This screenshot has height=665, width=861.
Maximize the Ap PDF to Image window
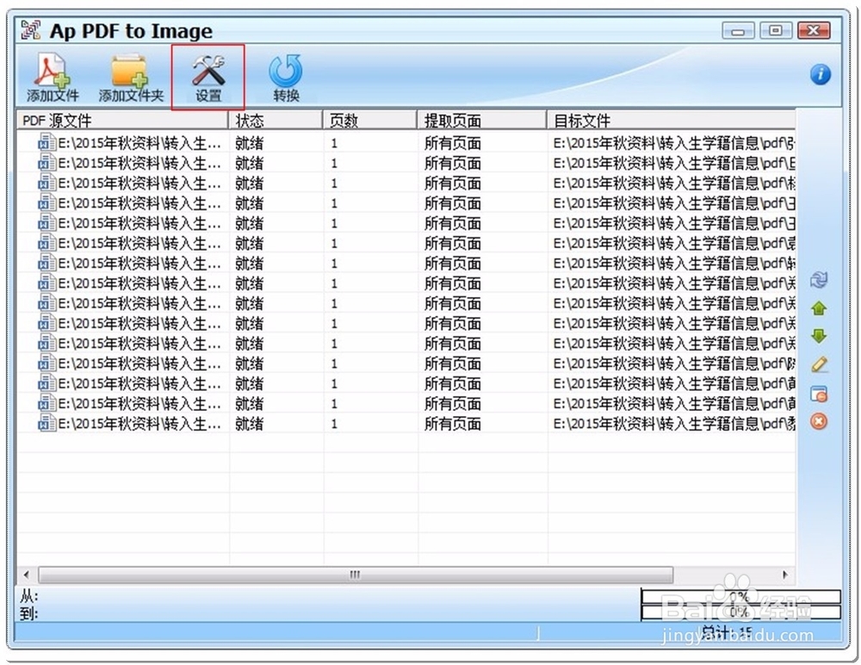click(776, 31)
